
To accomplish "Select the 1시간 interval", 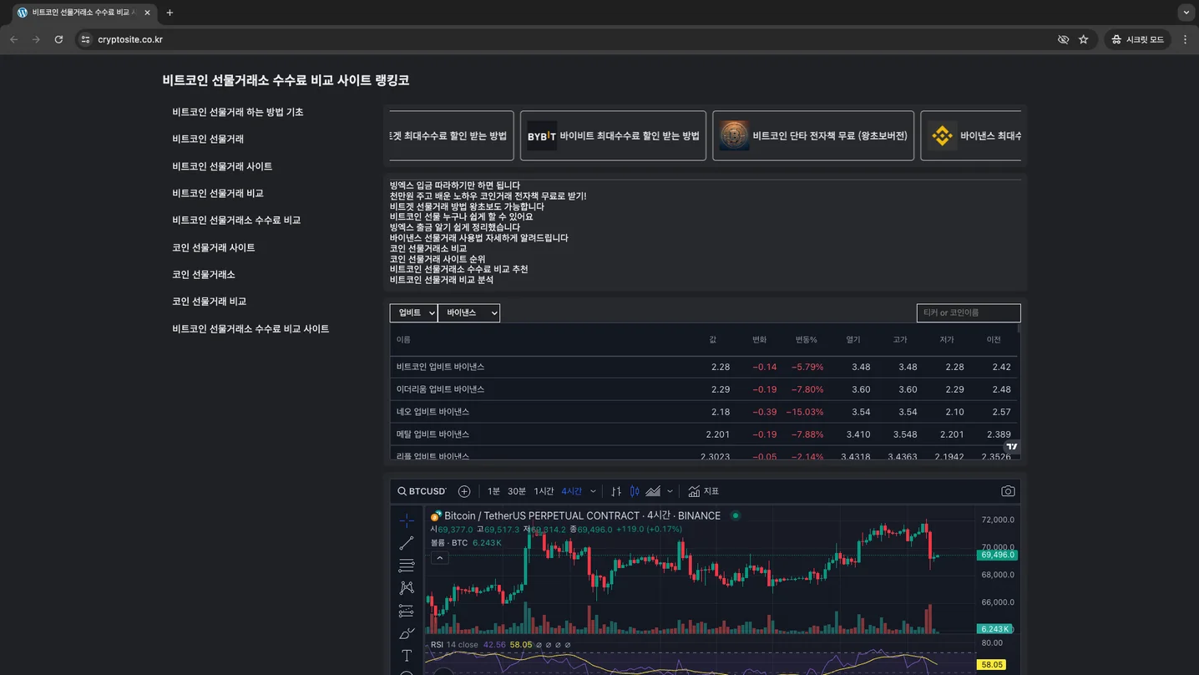I will (544, 491).
